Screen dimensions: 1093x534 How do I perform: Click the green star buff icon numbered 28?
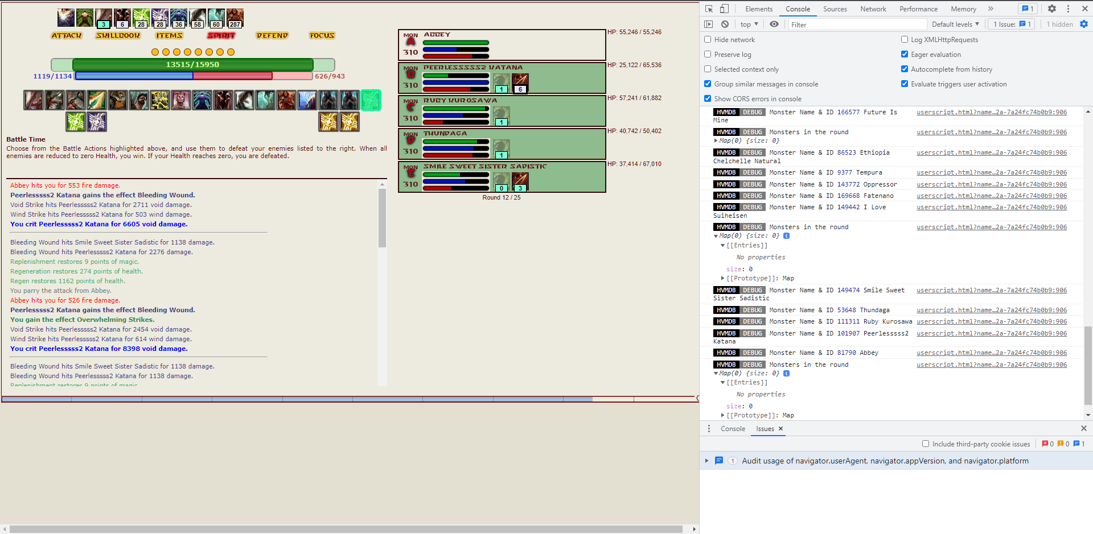pos(141,18)
